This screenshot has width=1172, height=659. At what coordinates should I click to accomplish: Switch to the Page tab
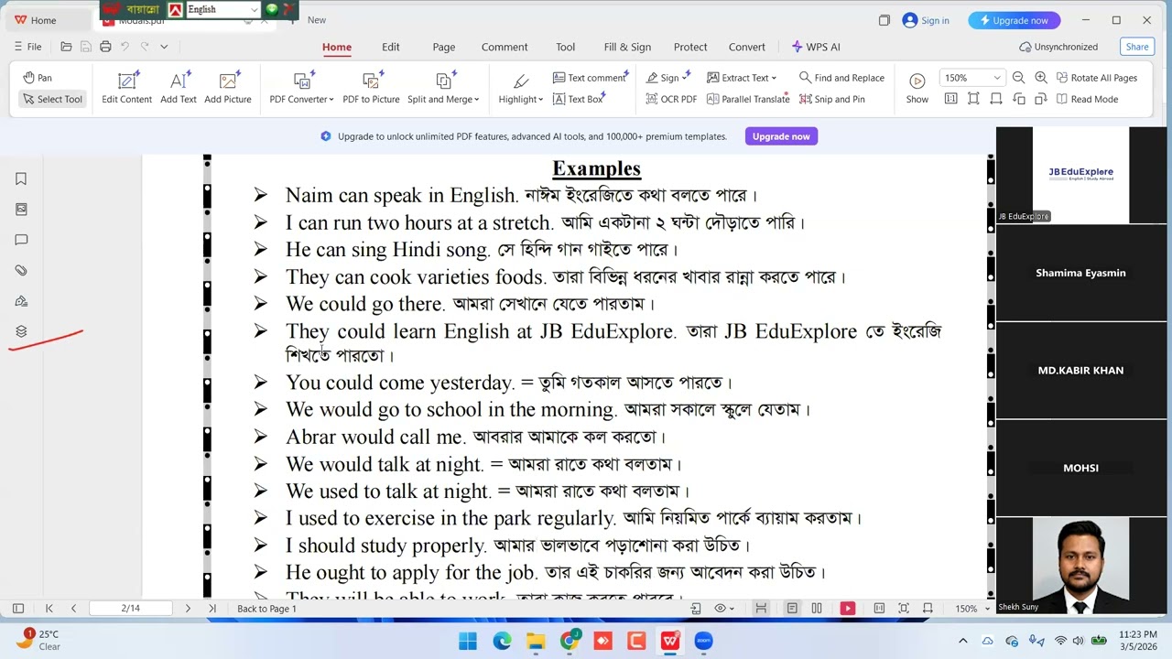click(444, 47)
